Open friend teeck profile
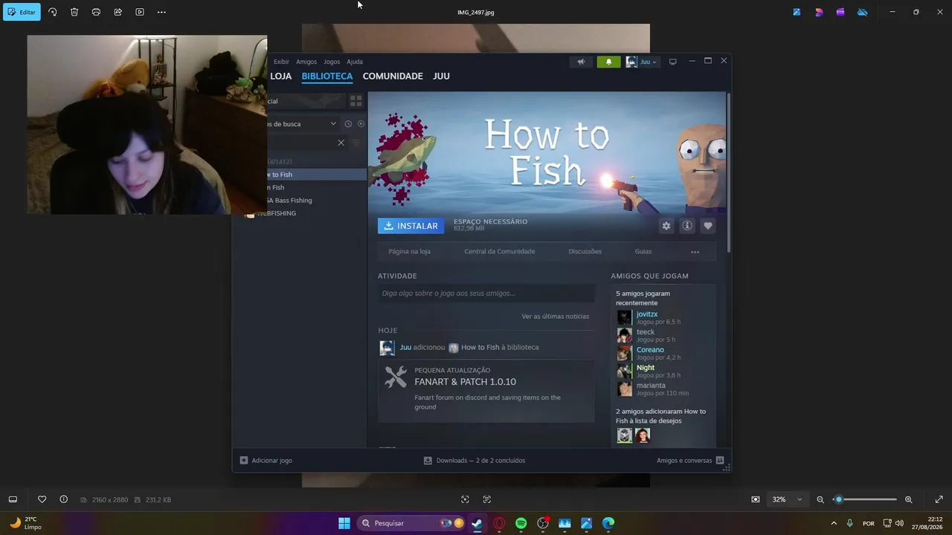This screenshot has height=535, width=952. (646, 332)
